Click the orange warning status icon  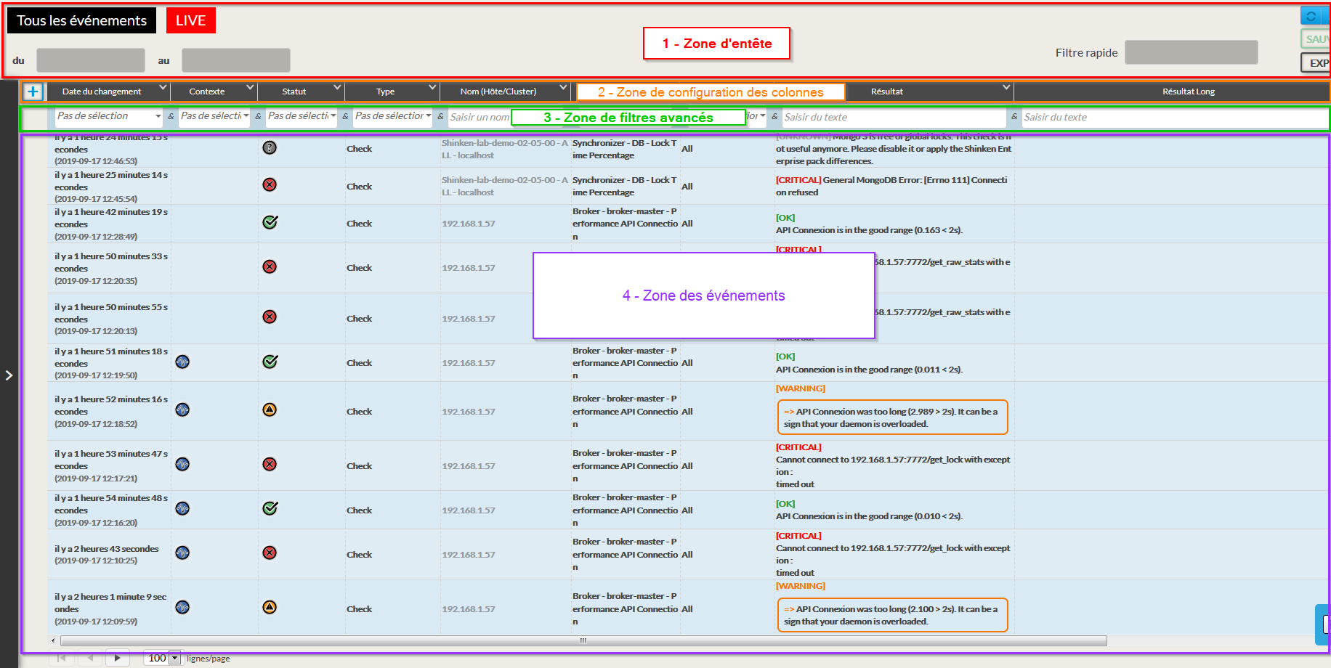click(x=270, y=410)
